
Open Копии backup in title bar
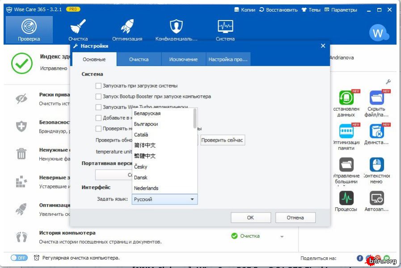[x=245, y=10]
